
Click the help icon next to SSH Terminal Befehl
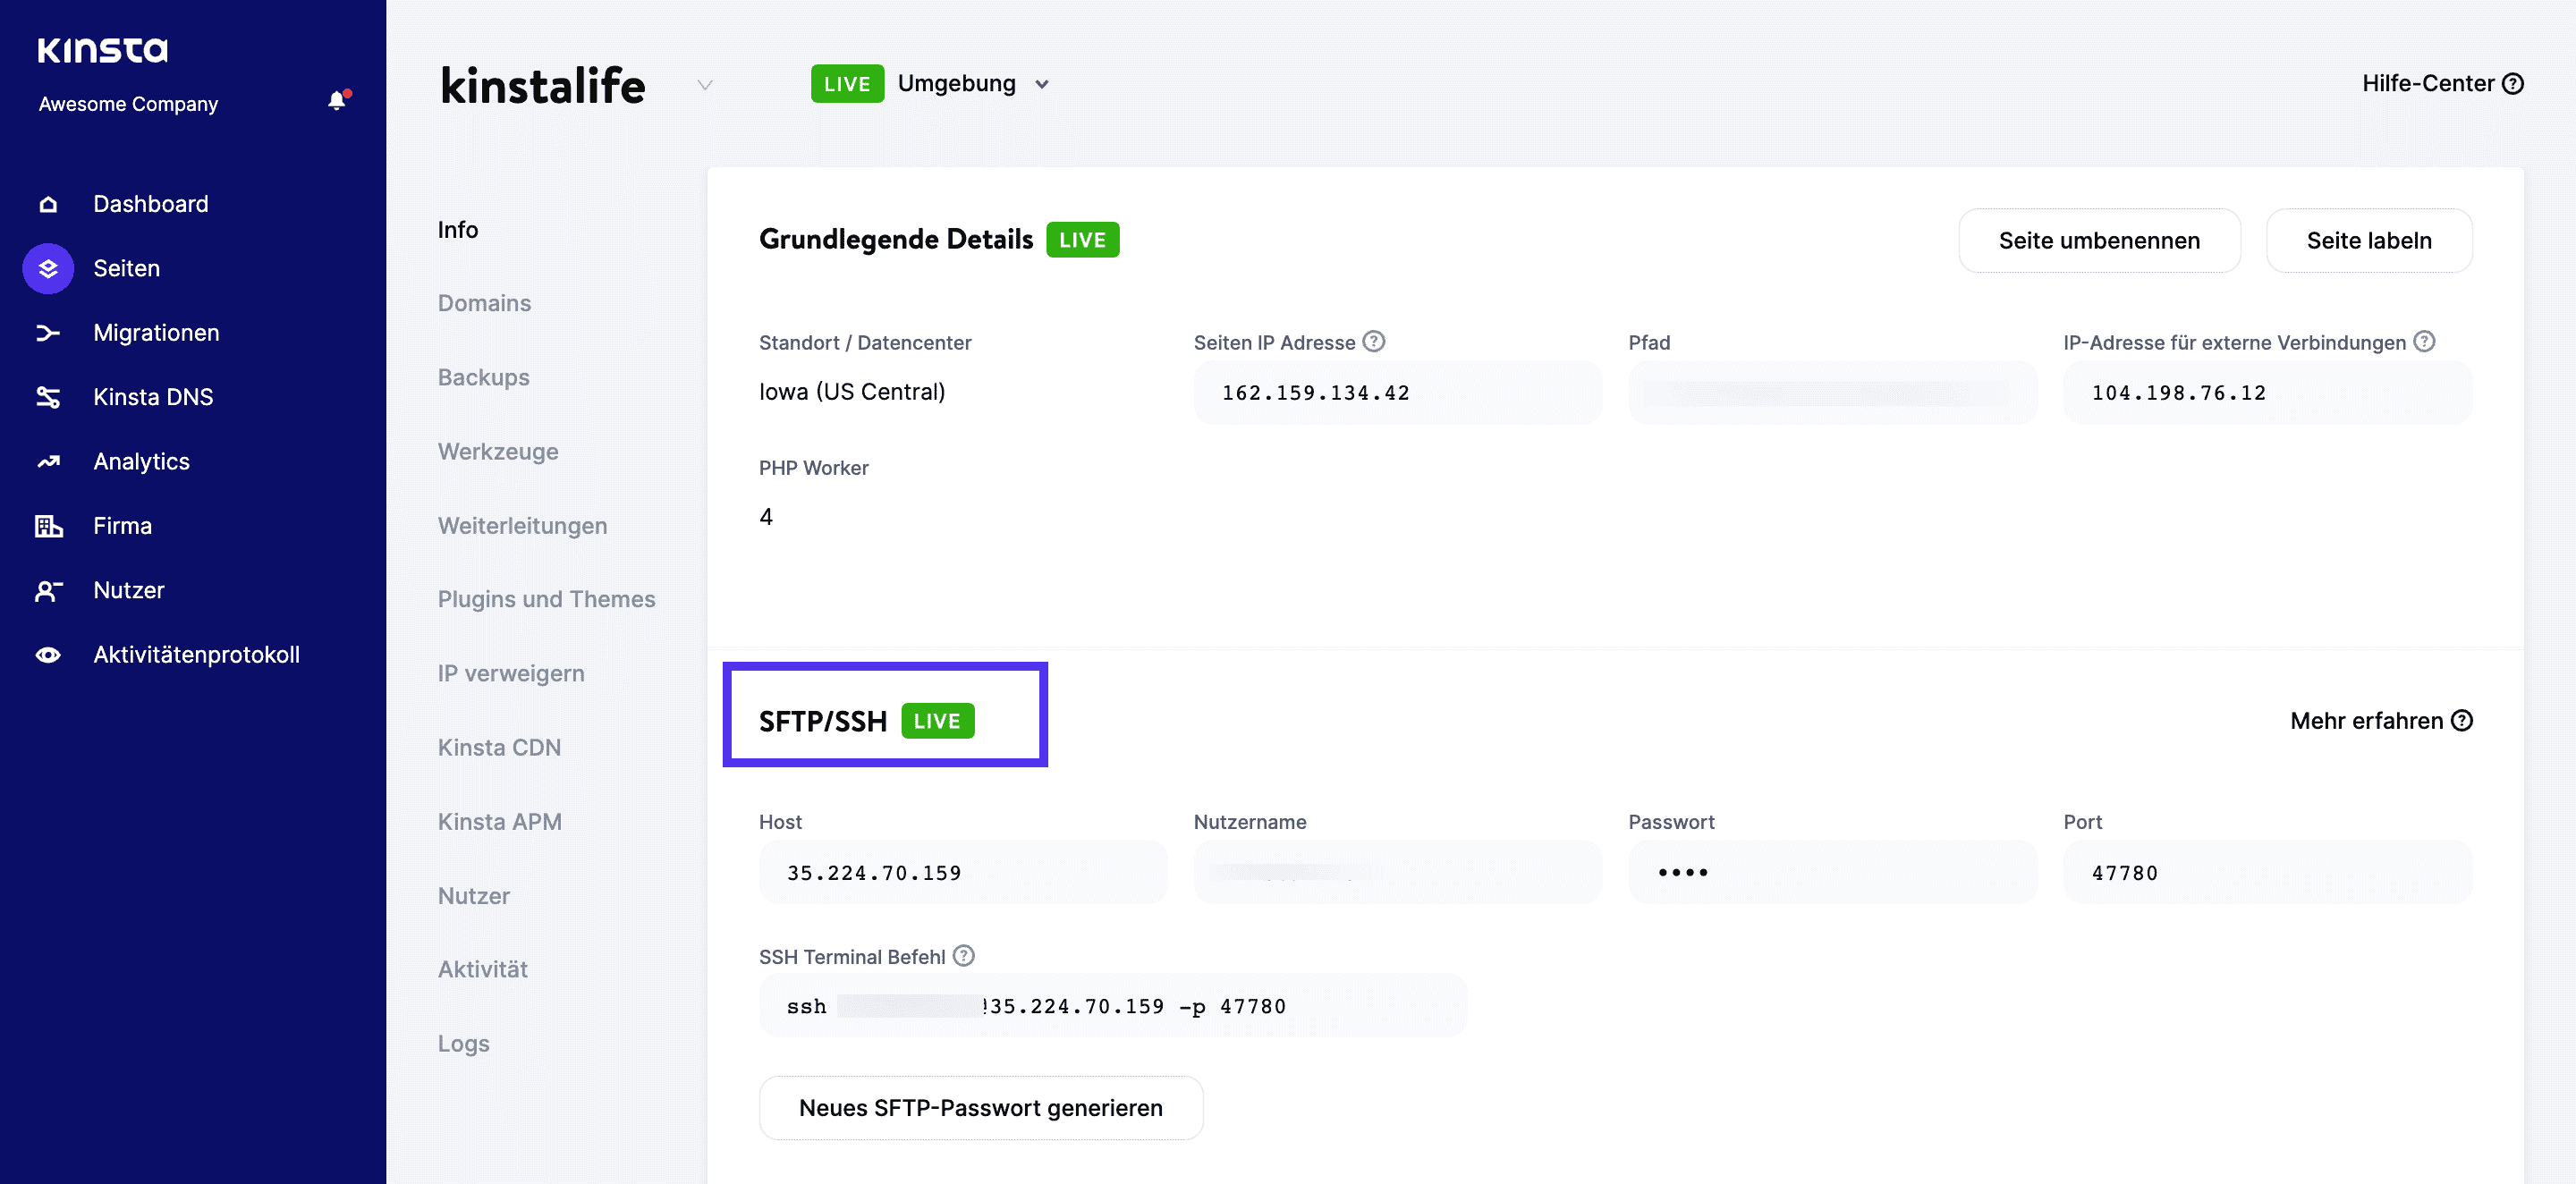pos(963,955)
